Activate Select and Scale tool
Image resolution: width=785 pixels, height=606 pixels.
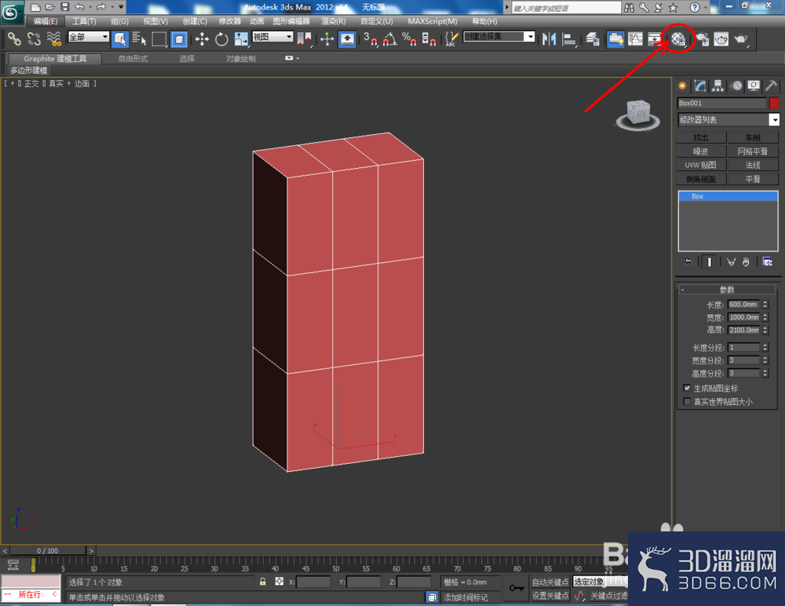pyautogui.click(x=241, y=39)
